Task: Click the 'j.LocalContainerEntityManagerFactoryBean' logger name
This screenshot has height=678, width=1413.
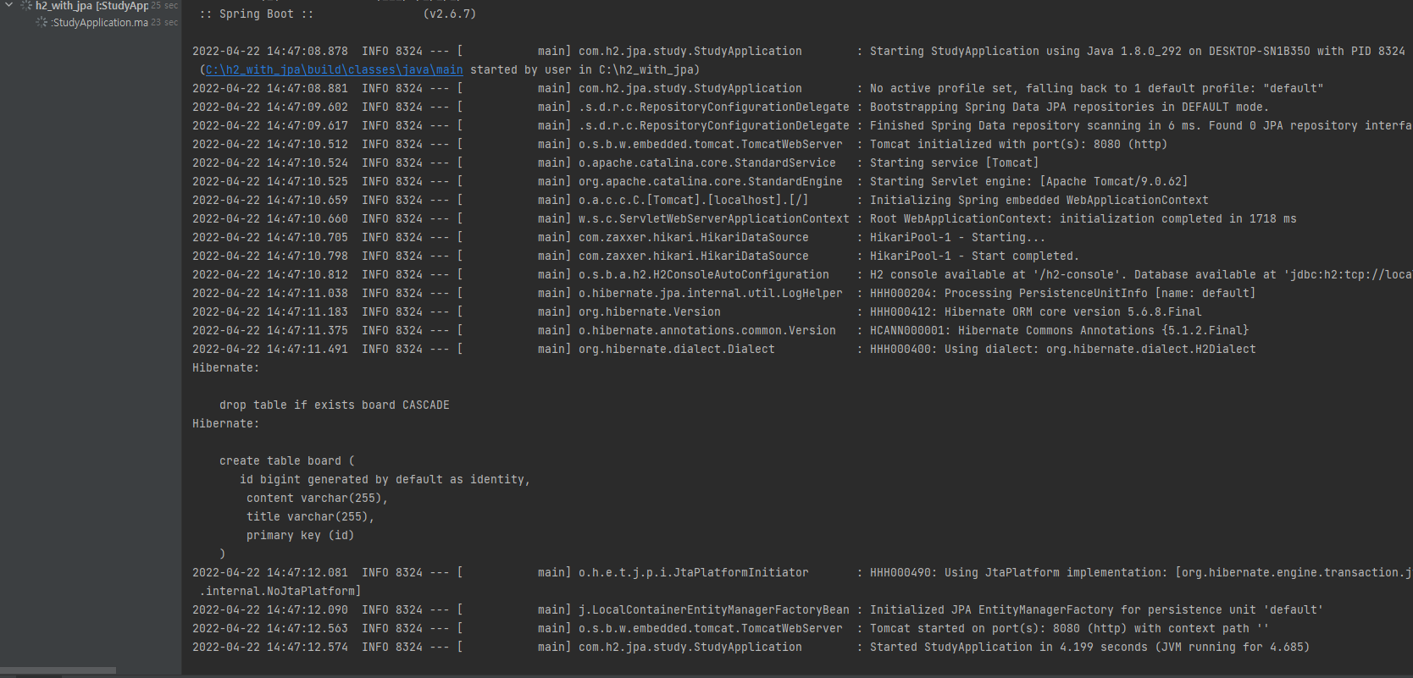Action: (714, 609)
